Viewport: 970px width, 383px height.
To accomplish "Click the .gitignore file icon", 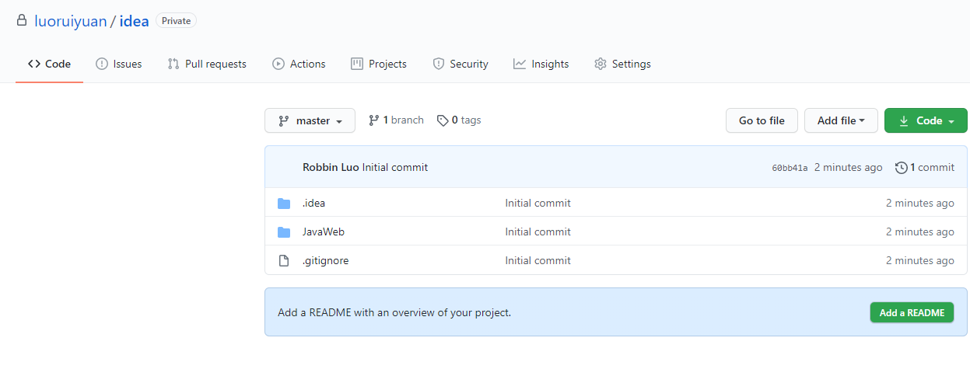I will coord(284,260).
